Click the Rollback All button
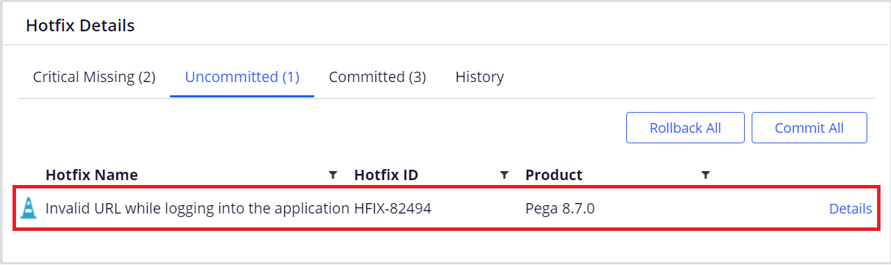The height and width of the screenshot is (265, 891). [685, 128]
